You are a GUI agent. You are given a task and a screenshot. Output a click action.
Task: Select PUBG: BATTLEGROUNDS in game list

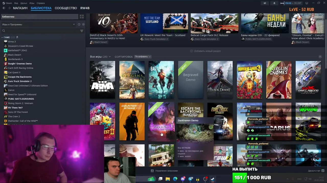21,99
